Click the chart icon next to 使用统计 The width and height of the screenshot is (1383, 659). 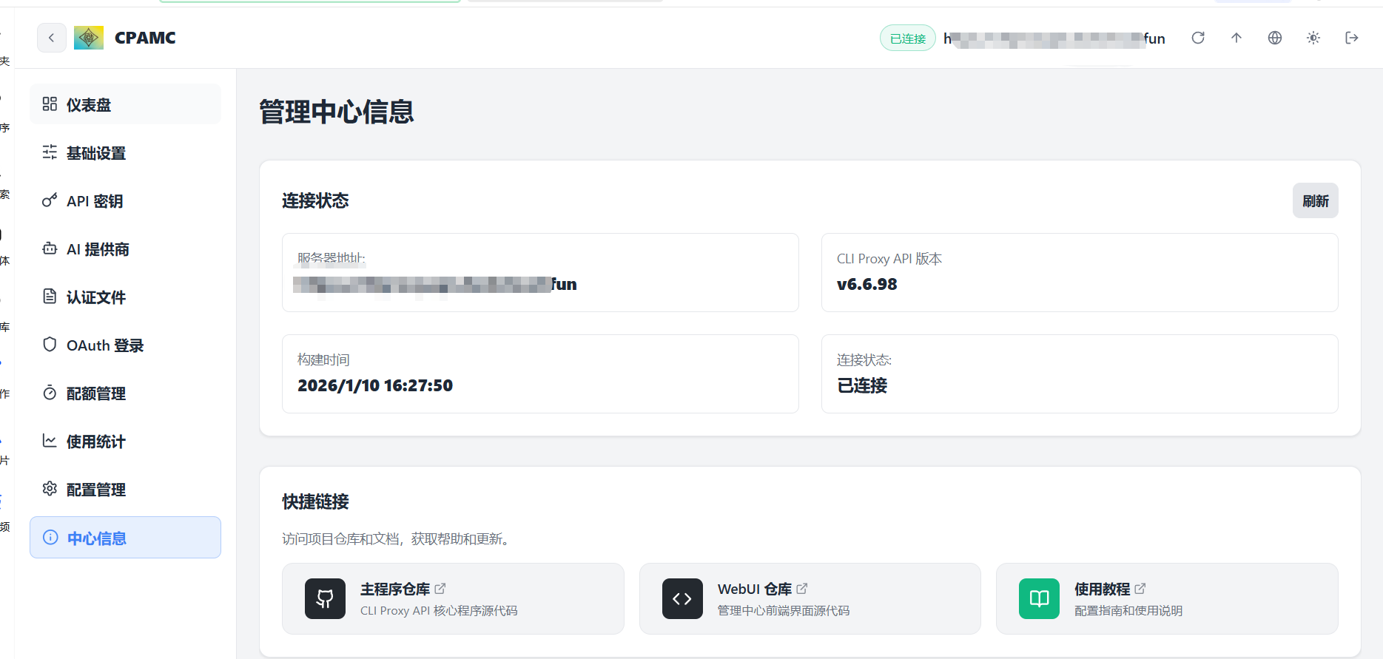point(50,441)
